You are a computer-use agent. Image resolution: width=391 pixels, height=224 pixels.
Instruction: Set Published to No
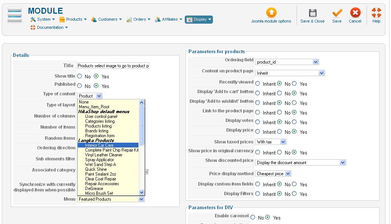(x=80, y=86)
